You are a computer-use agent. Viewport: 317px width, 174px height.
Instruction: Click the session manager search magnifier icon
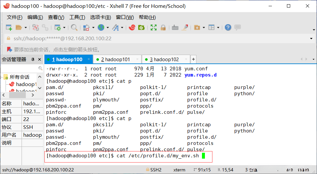pyautogui.click(x=41, y=68)
